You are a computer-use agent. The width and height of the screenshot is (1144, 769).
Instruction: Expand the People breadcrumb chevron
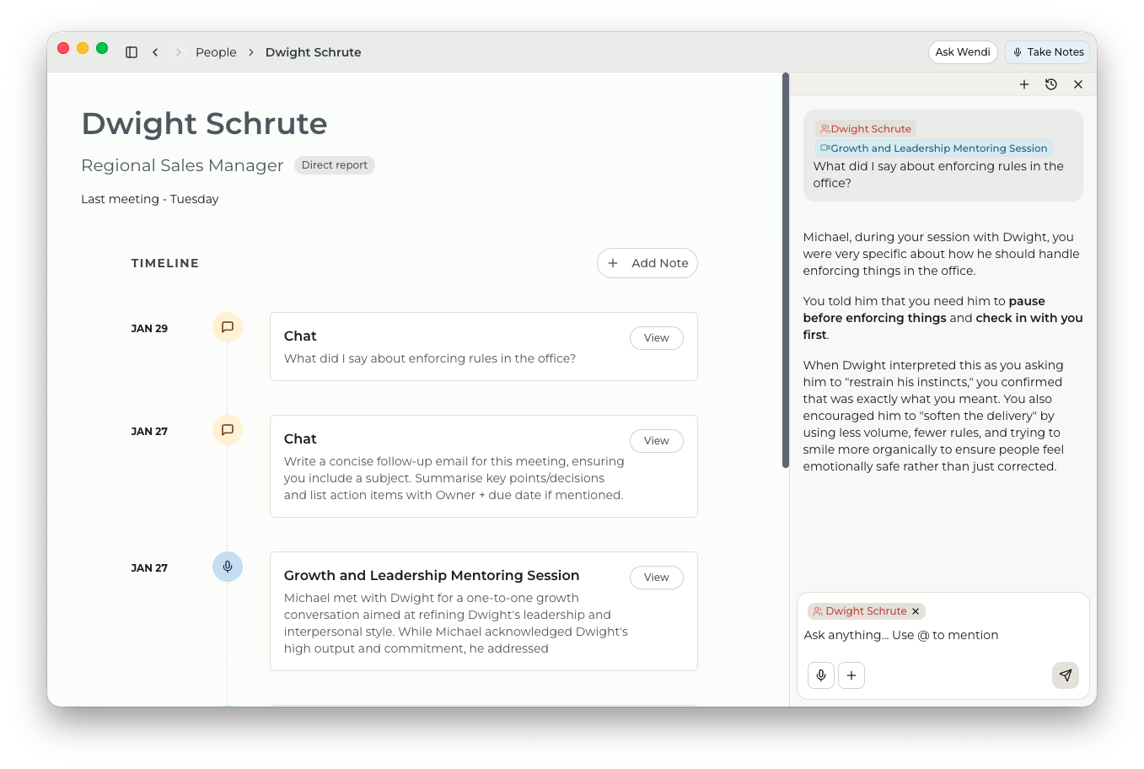[251, 51]
